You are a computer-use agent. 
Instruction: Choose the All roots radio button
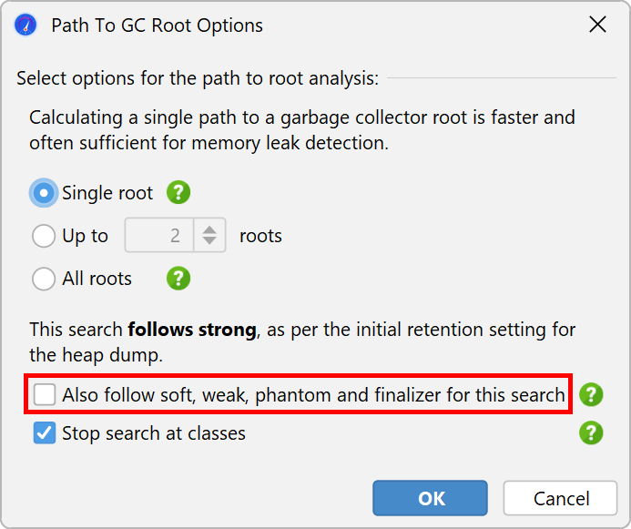pyautogui.click(x=44, y=279)
